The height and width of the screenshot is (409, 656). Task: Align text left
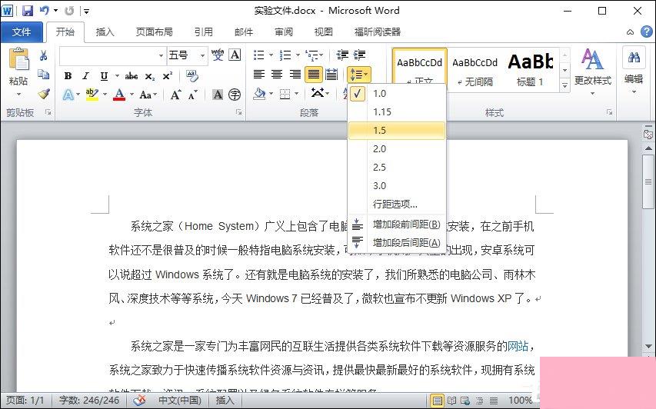click(x=259, y=75)
